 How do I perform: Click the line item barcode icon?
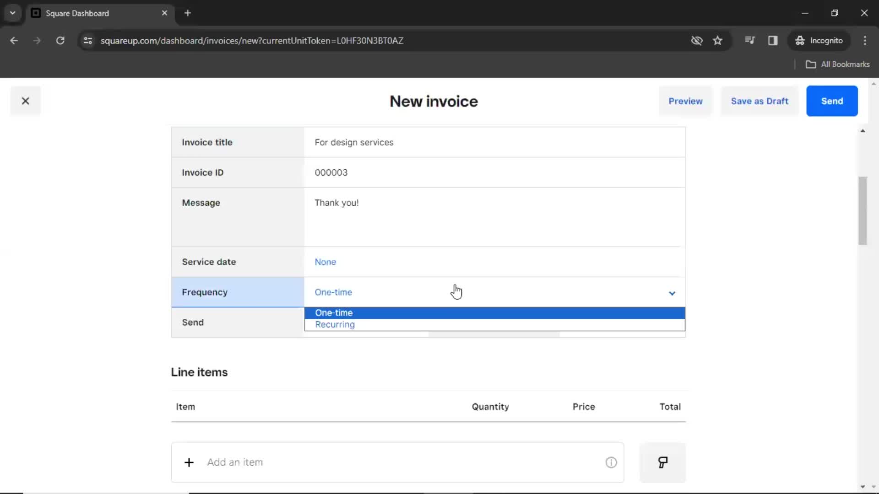(x=663, y=462)
